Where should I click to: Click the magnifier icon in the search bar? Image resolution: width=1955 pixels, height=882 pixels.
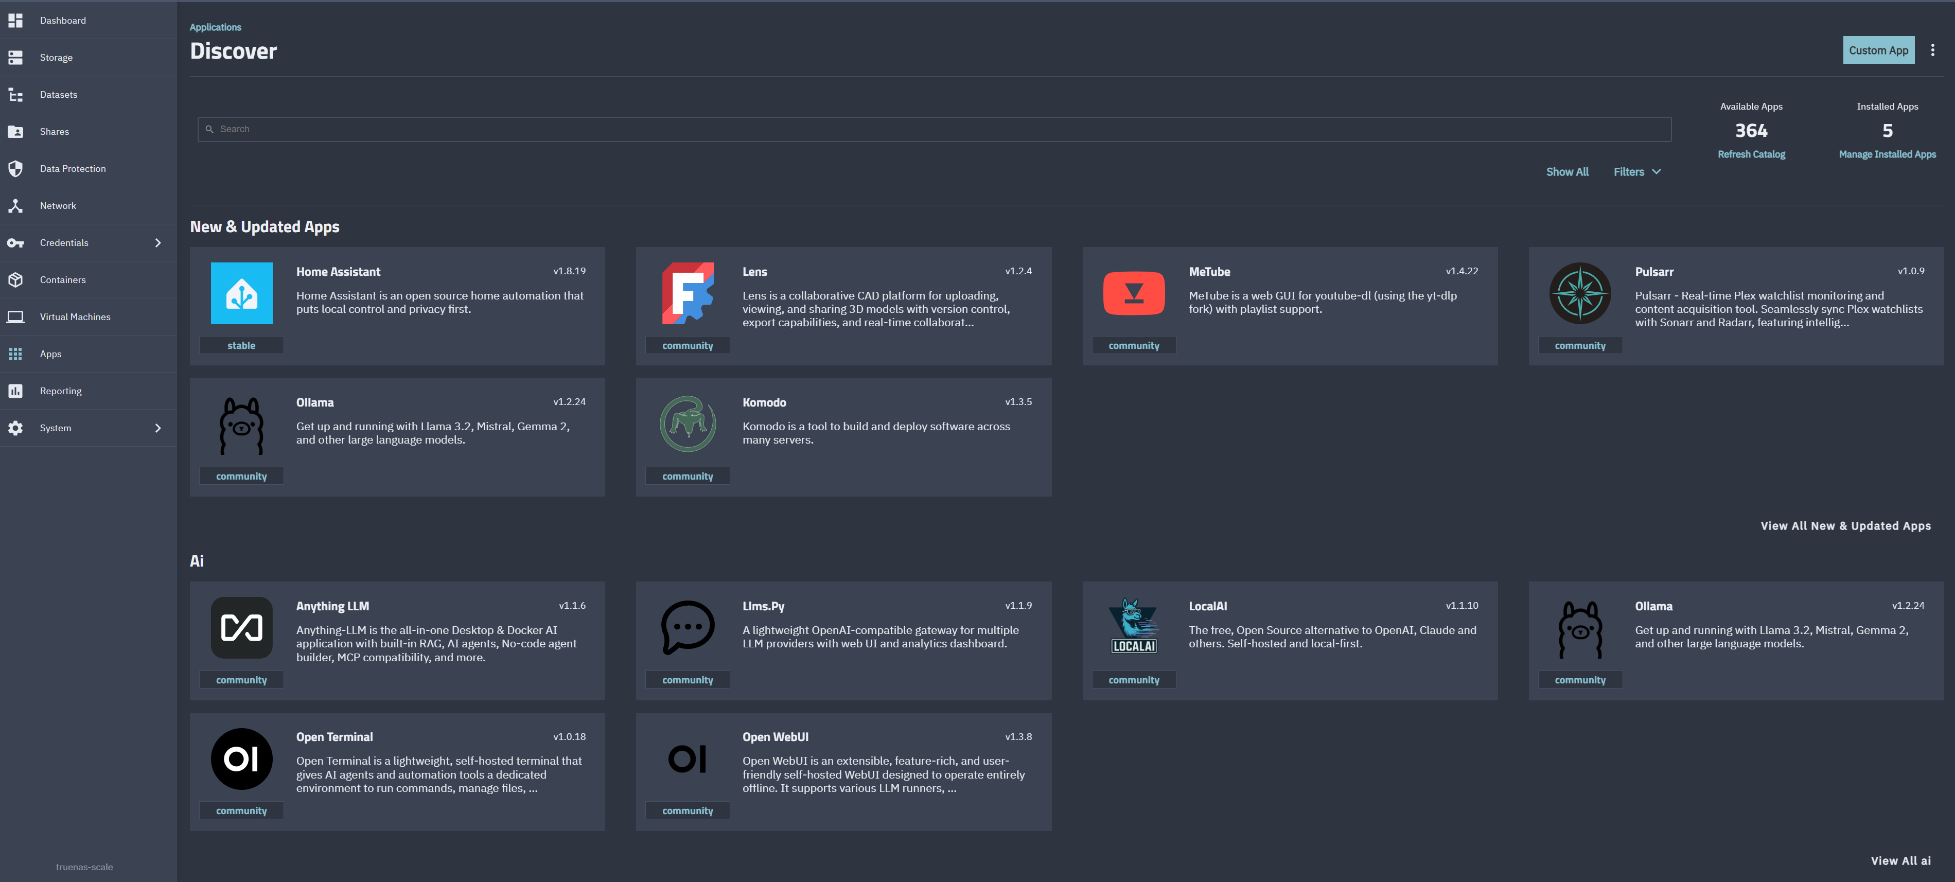coord(209,129)
